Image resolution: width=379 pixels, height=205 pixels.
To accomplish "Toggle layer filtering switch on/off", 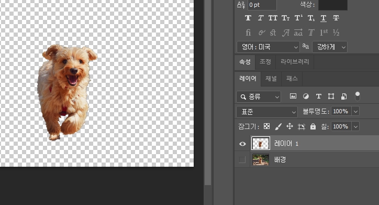I will (x=357, y=96).
